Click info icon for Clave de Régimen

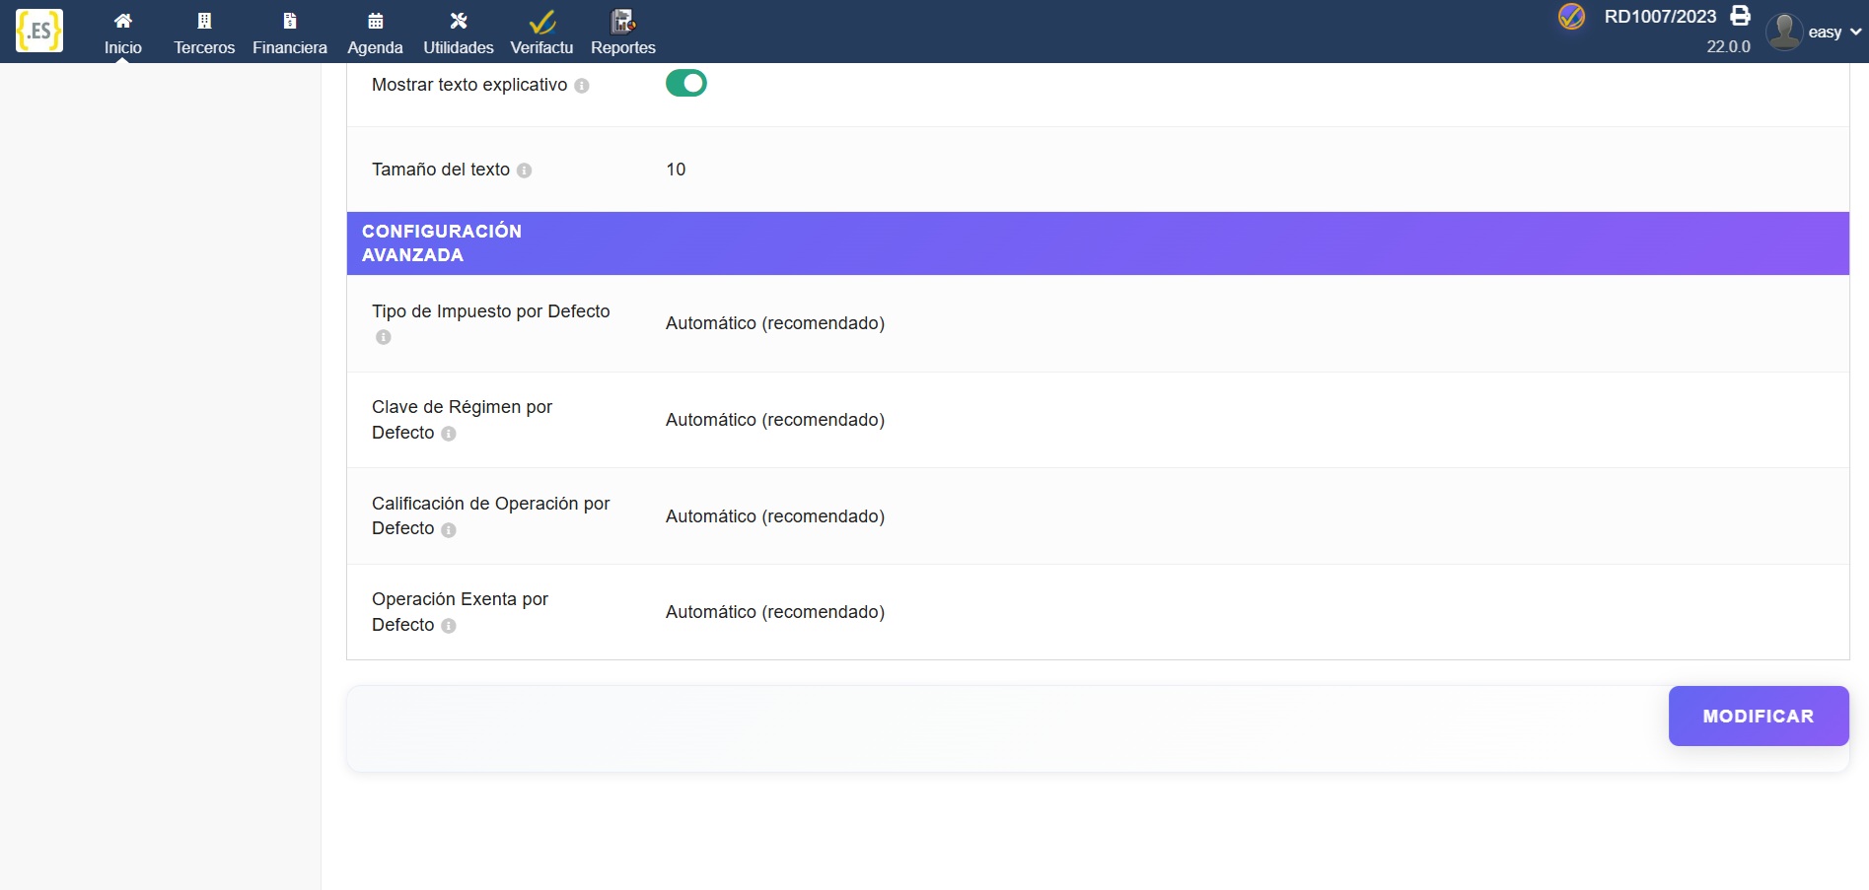tap(449, 434)
